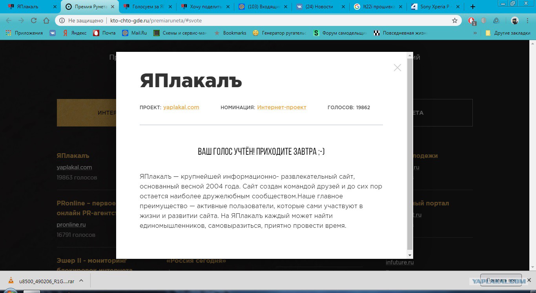Click the browser back arrow
536x293 pixels.
pos(9,20)
